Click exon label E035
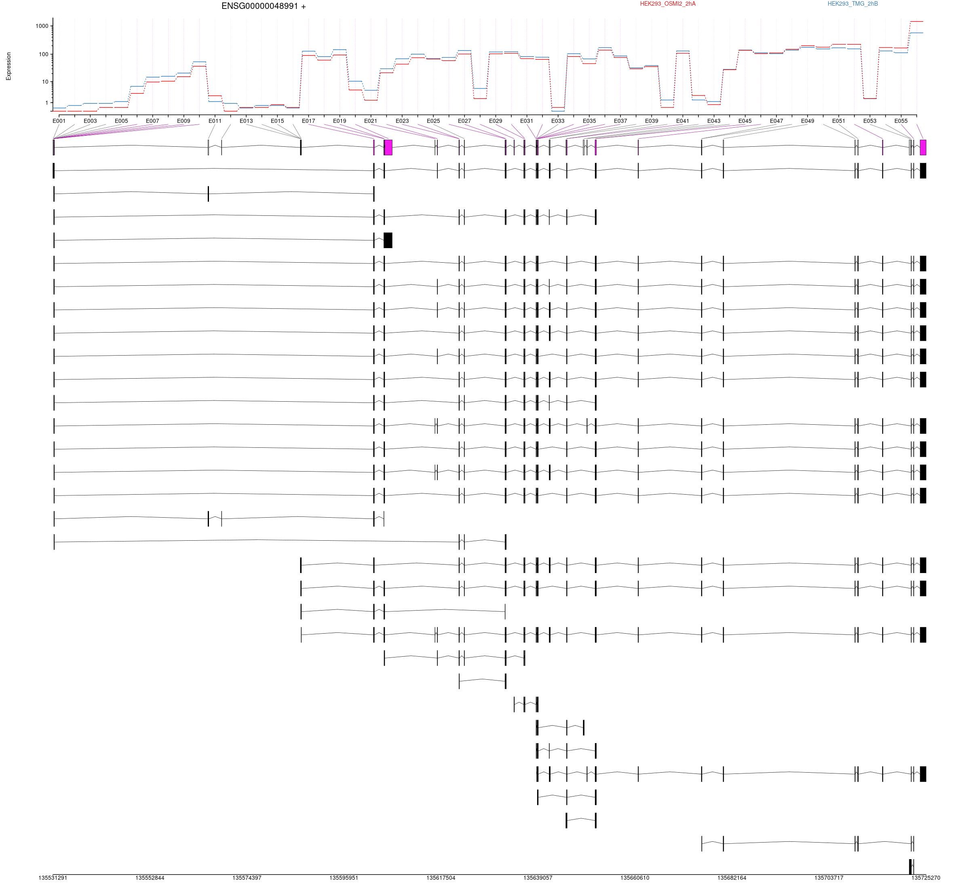 589,121
